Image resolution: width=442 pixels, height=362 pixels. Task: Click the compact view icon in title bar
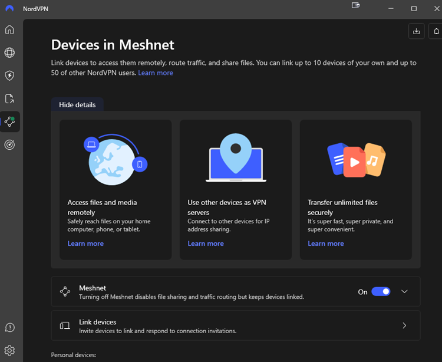355,5
